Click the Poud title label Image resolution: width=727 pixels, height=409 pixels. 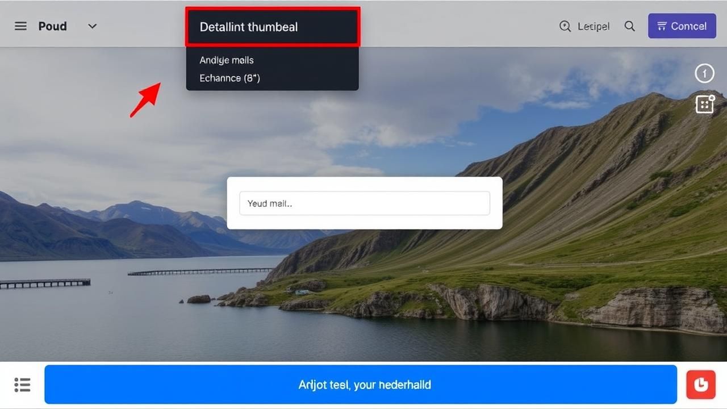[52, 26]
